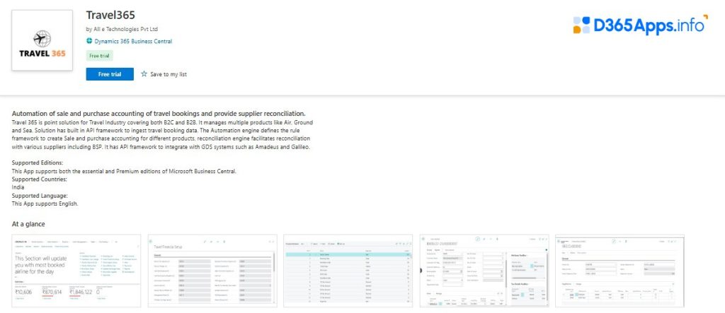Save Travel365 to my list
Image resolution: width=725 pixels, height=313 pixels.
pos(164,74)
